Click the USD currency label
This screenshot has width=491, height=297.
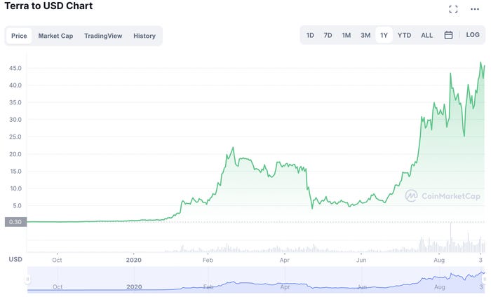click(x=15, y=259)
